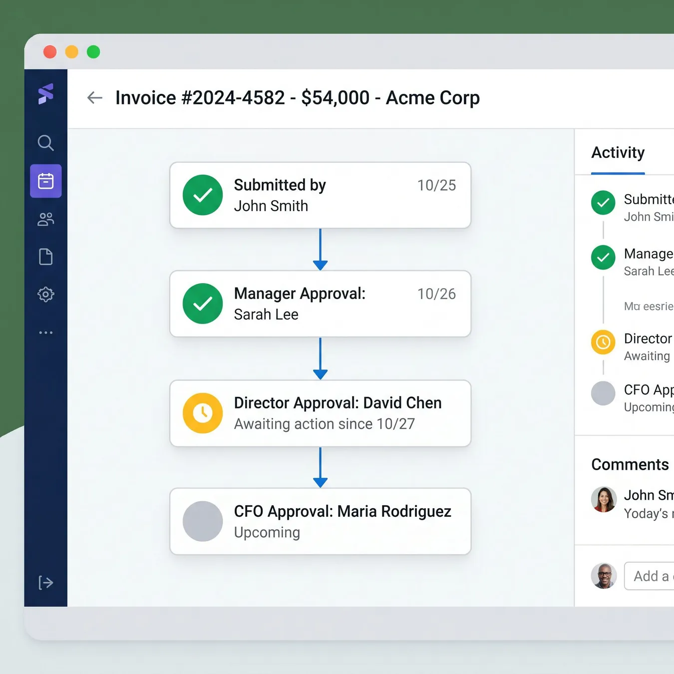The width and height of the screenshot is (674, 674).
Task: Click the logout icon at sidebar bottom
Action: (x=45, y=583)
